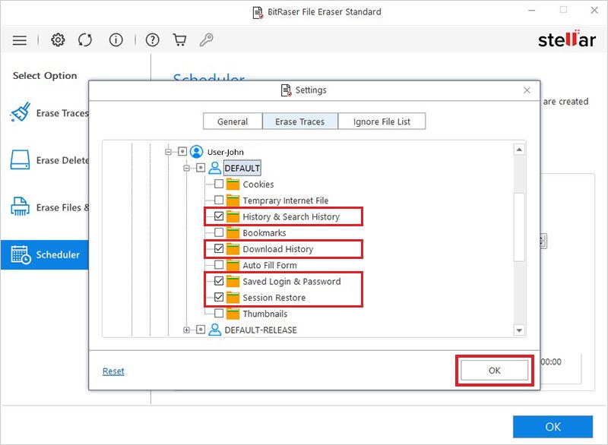Open the Ignore File List tab
The height and width of the screenshot is (445, 608).
tap(382, 122)
